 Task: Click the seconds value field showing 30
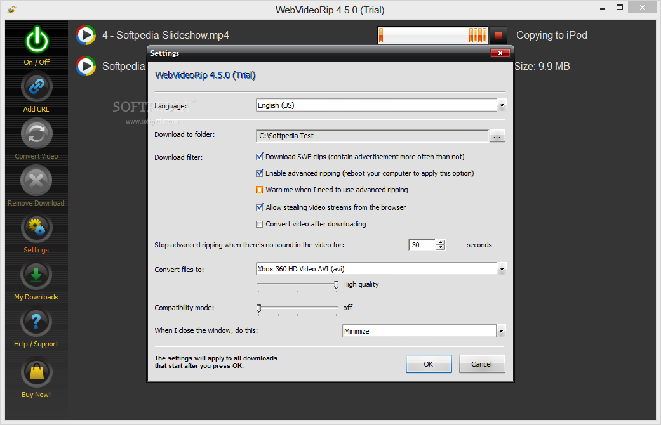(x=422, y=245)
